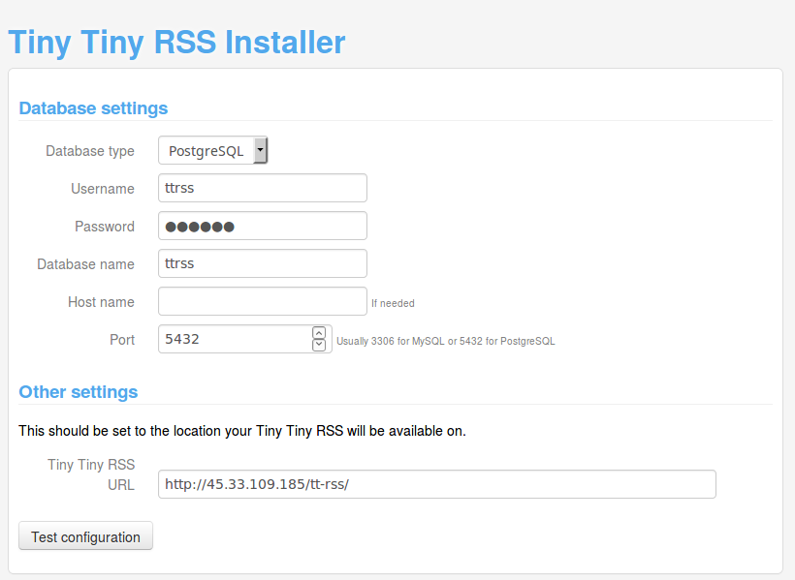Screen dimensions: 795x580
Task: Click the Host name label
Action: (101, 302)
